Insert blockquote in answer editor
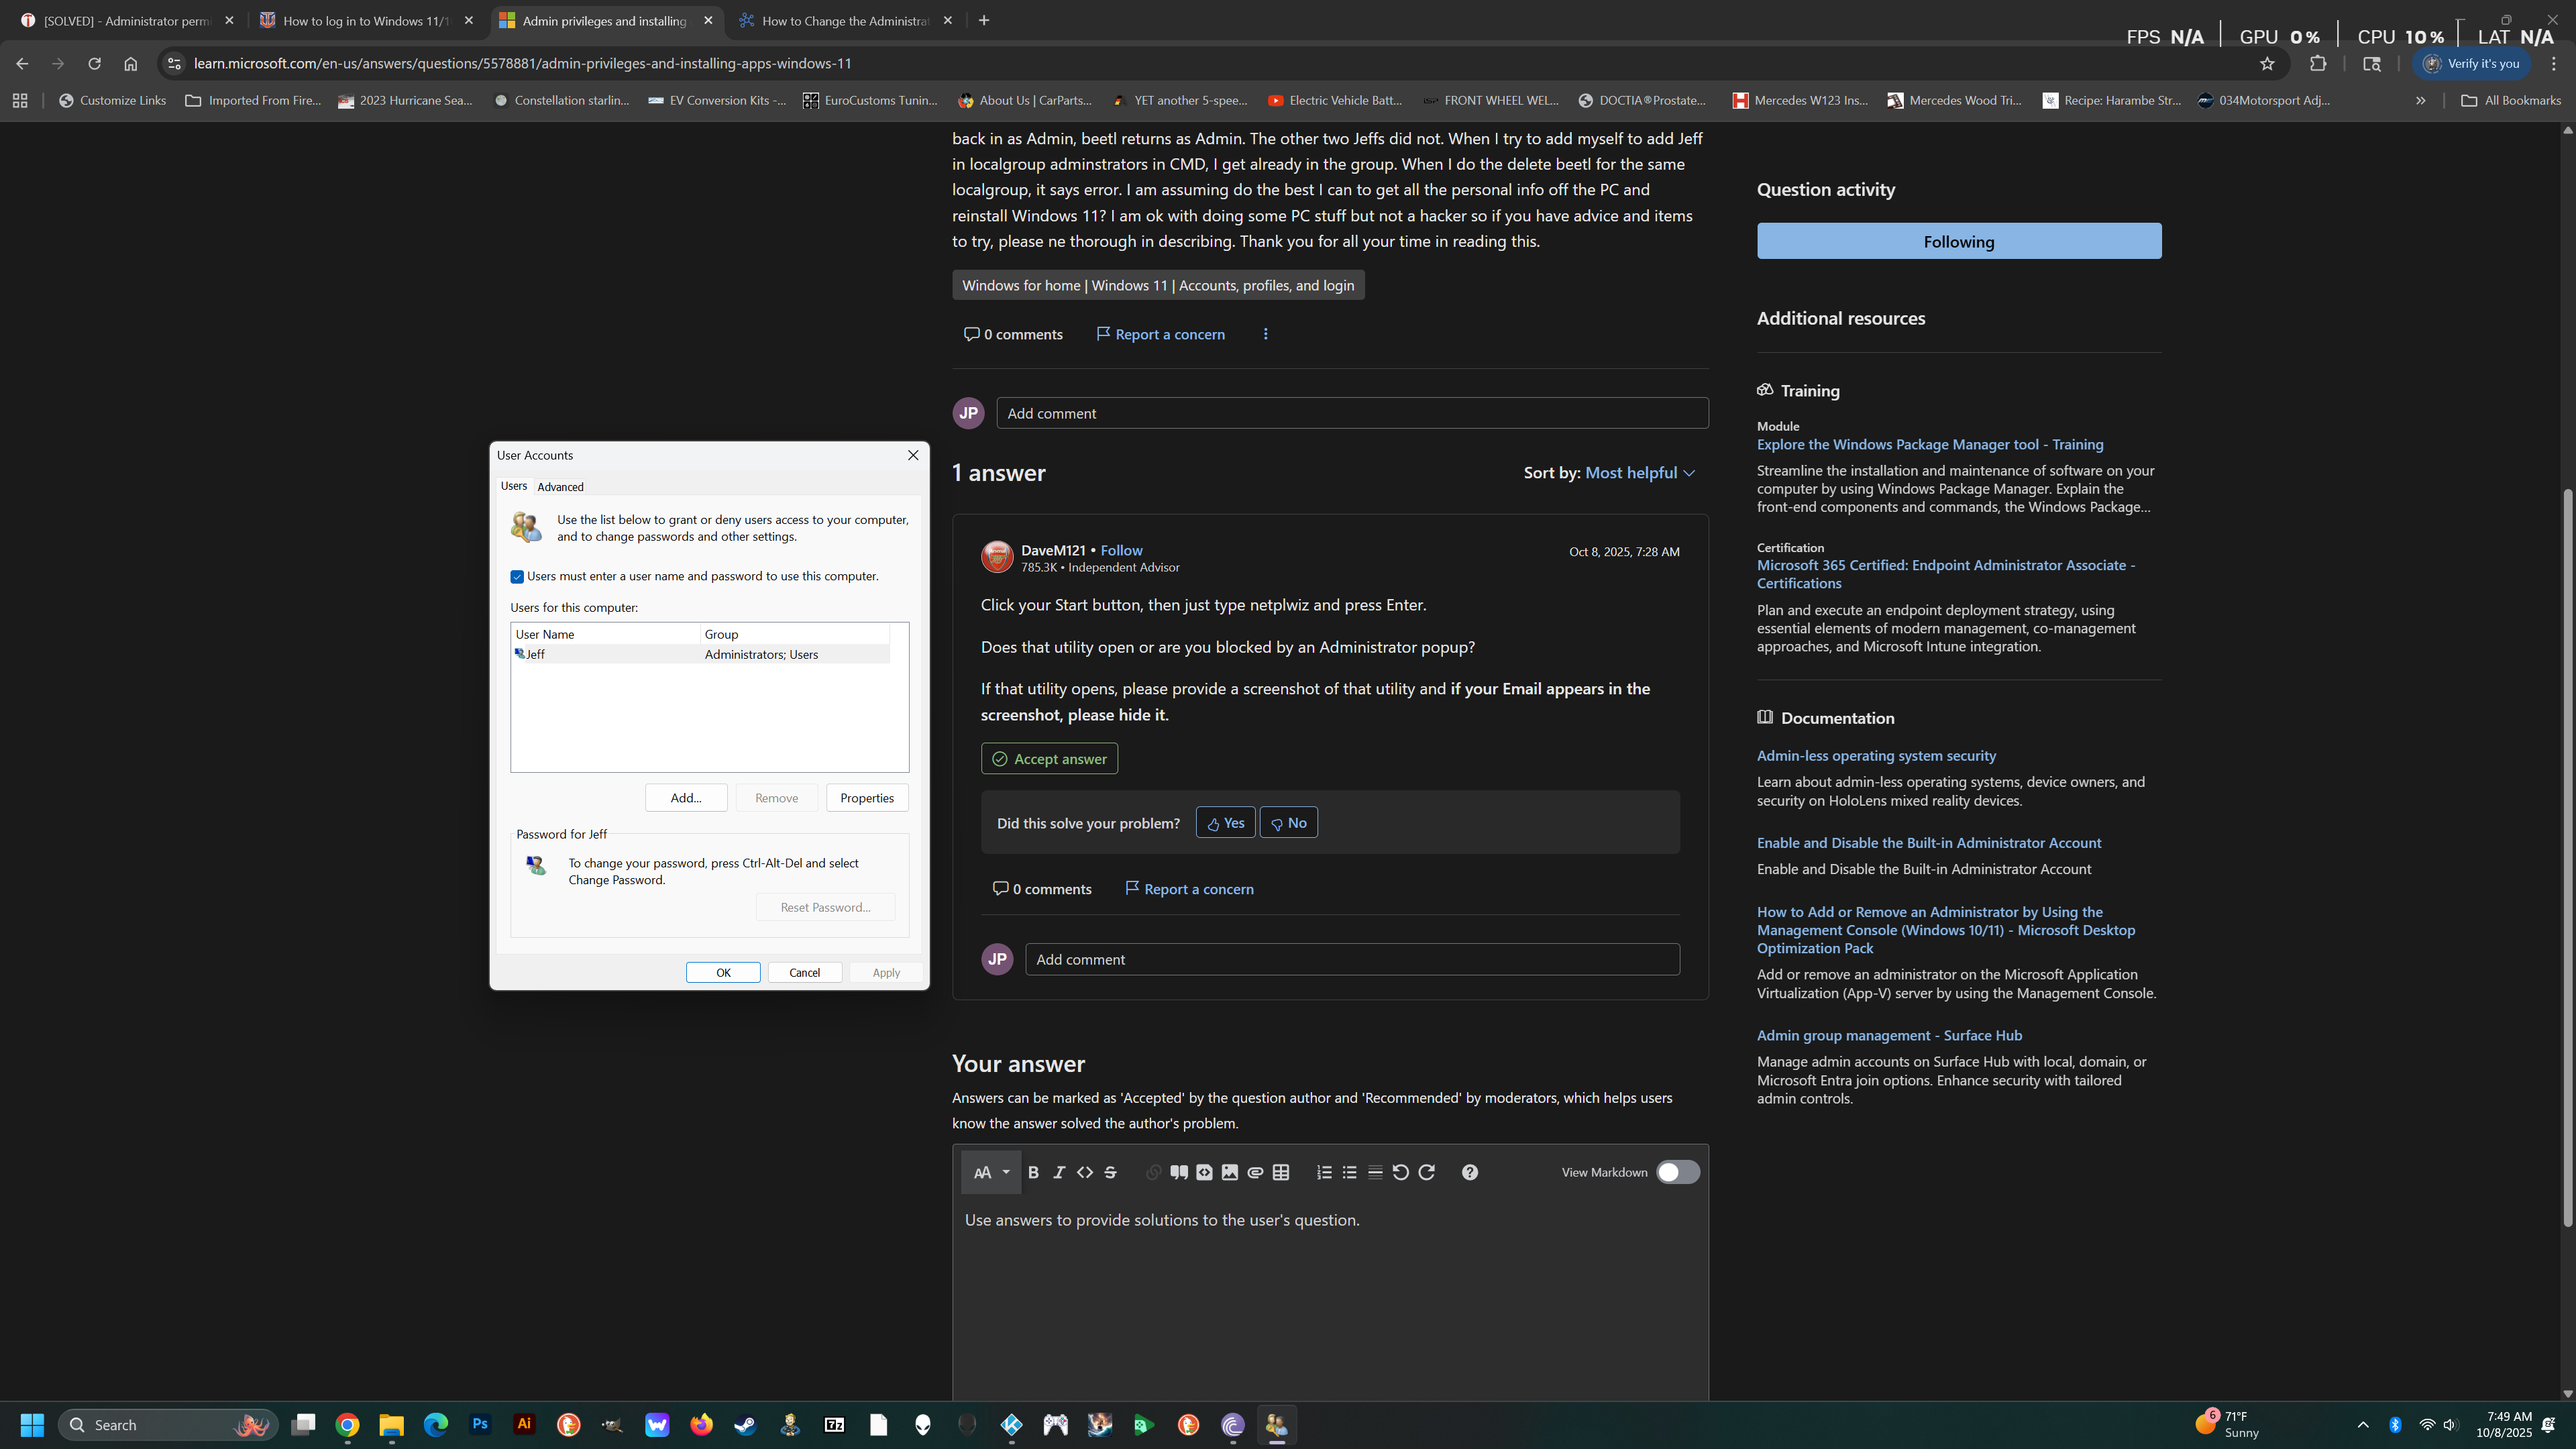Viewport: 2576px width, 1449px height. pos(1179,1172)
